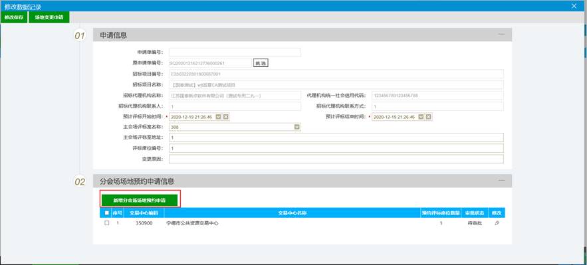The image size is (587, 265).
Task: Click the 挑选 button beside 原申请单编号
Action: click(261, 63)
